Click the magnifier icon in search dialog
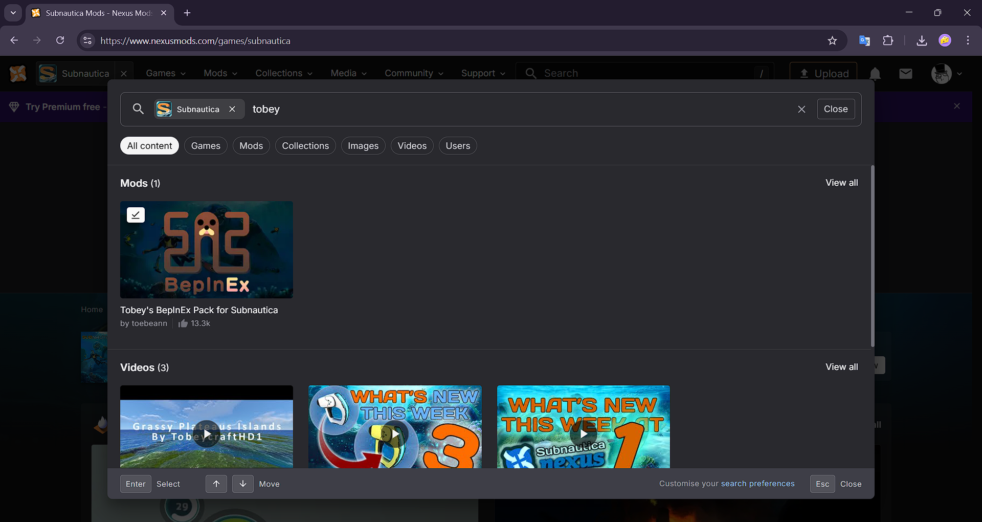 pyautogui.click(x=138, y=109)
